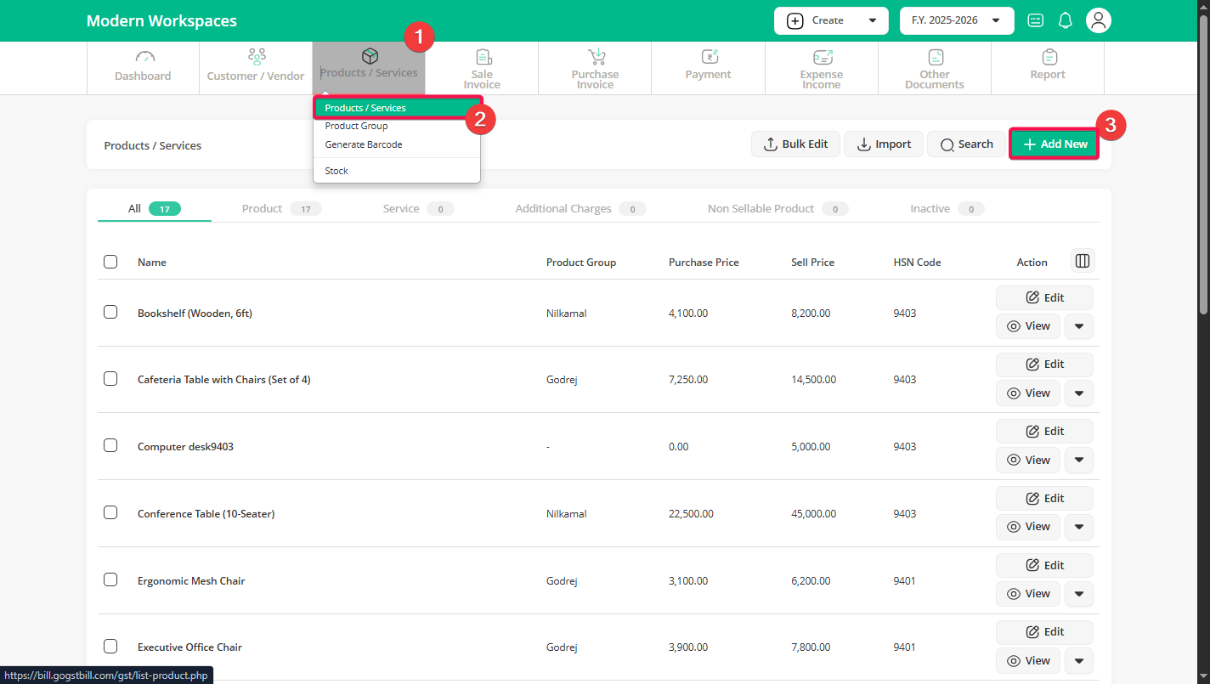The height and width of the screenshot is (684, 1210).
Task: Choose Generate Barcode from the menu
Action: 364,144
